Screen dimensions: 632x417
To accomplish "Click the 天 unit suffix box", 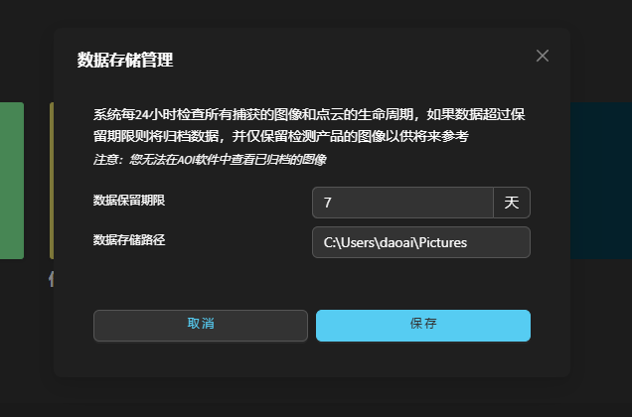I will tap(512, 203).
